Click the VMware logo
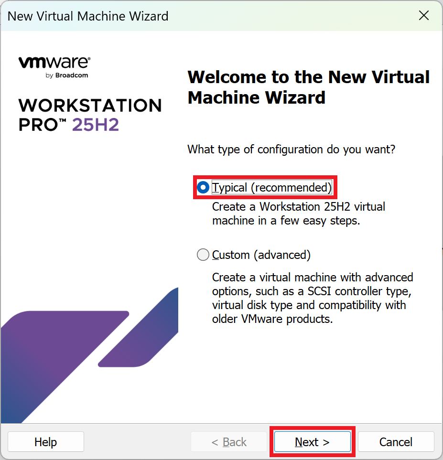The height and width of the screenshot is (460, 443). click(x=54, y=63)
